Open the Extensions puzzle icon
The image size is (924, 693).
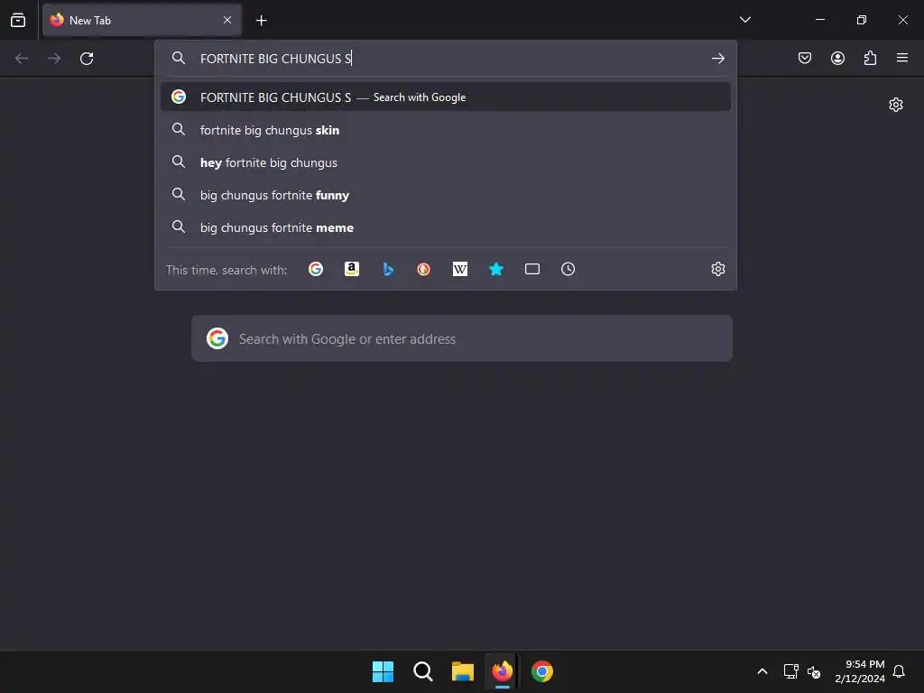870,58
